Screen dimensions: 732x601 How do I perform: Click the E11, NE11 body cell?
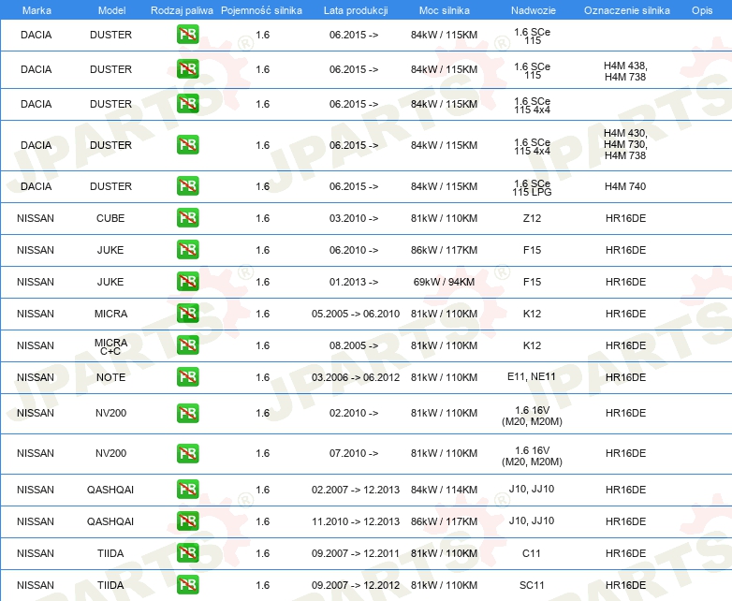pos(532,376)
